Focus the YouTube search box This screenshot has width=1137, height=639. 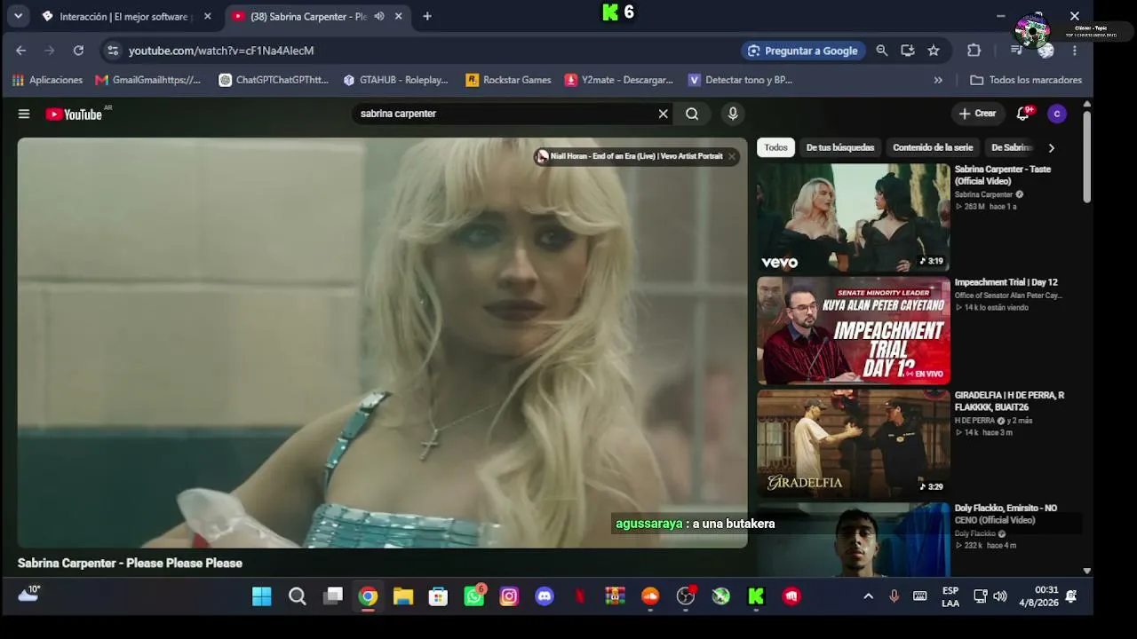click(x=505, y=114)
